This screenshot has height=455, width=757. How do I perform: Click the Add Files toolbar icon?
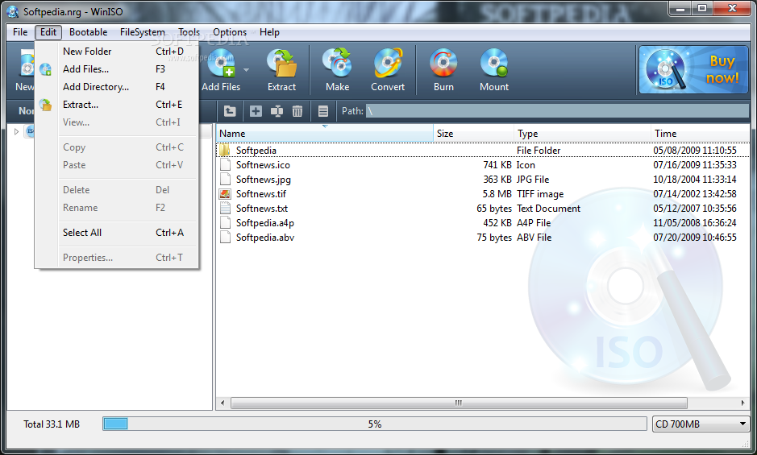tap(221, 64)
